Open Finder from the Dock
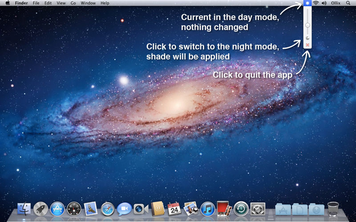Screen dimensions: 356x222 point(24,209)
